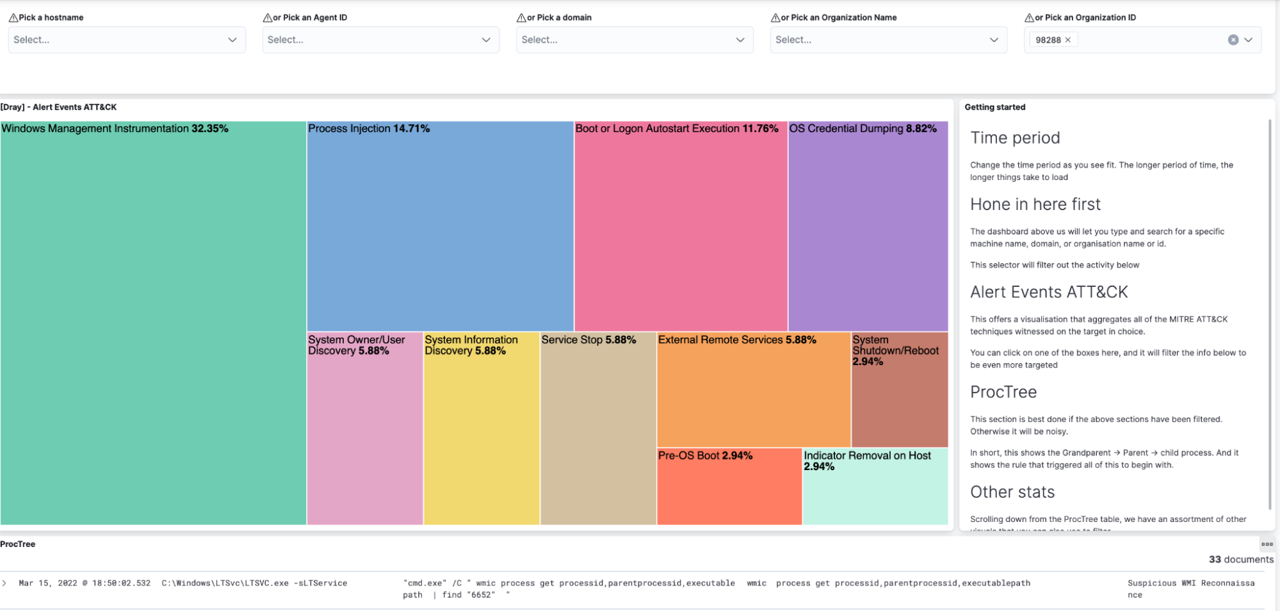Toggle the Organization ID dropdown arrow

(1249, 40)
